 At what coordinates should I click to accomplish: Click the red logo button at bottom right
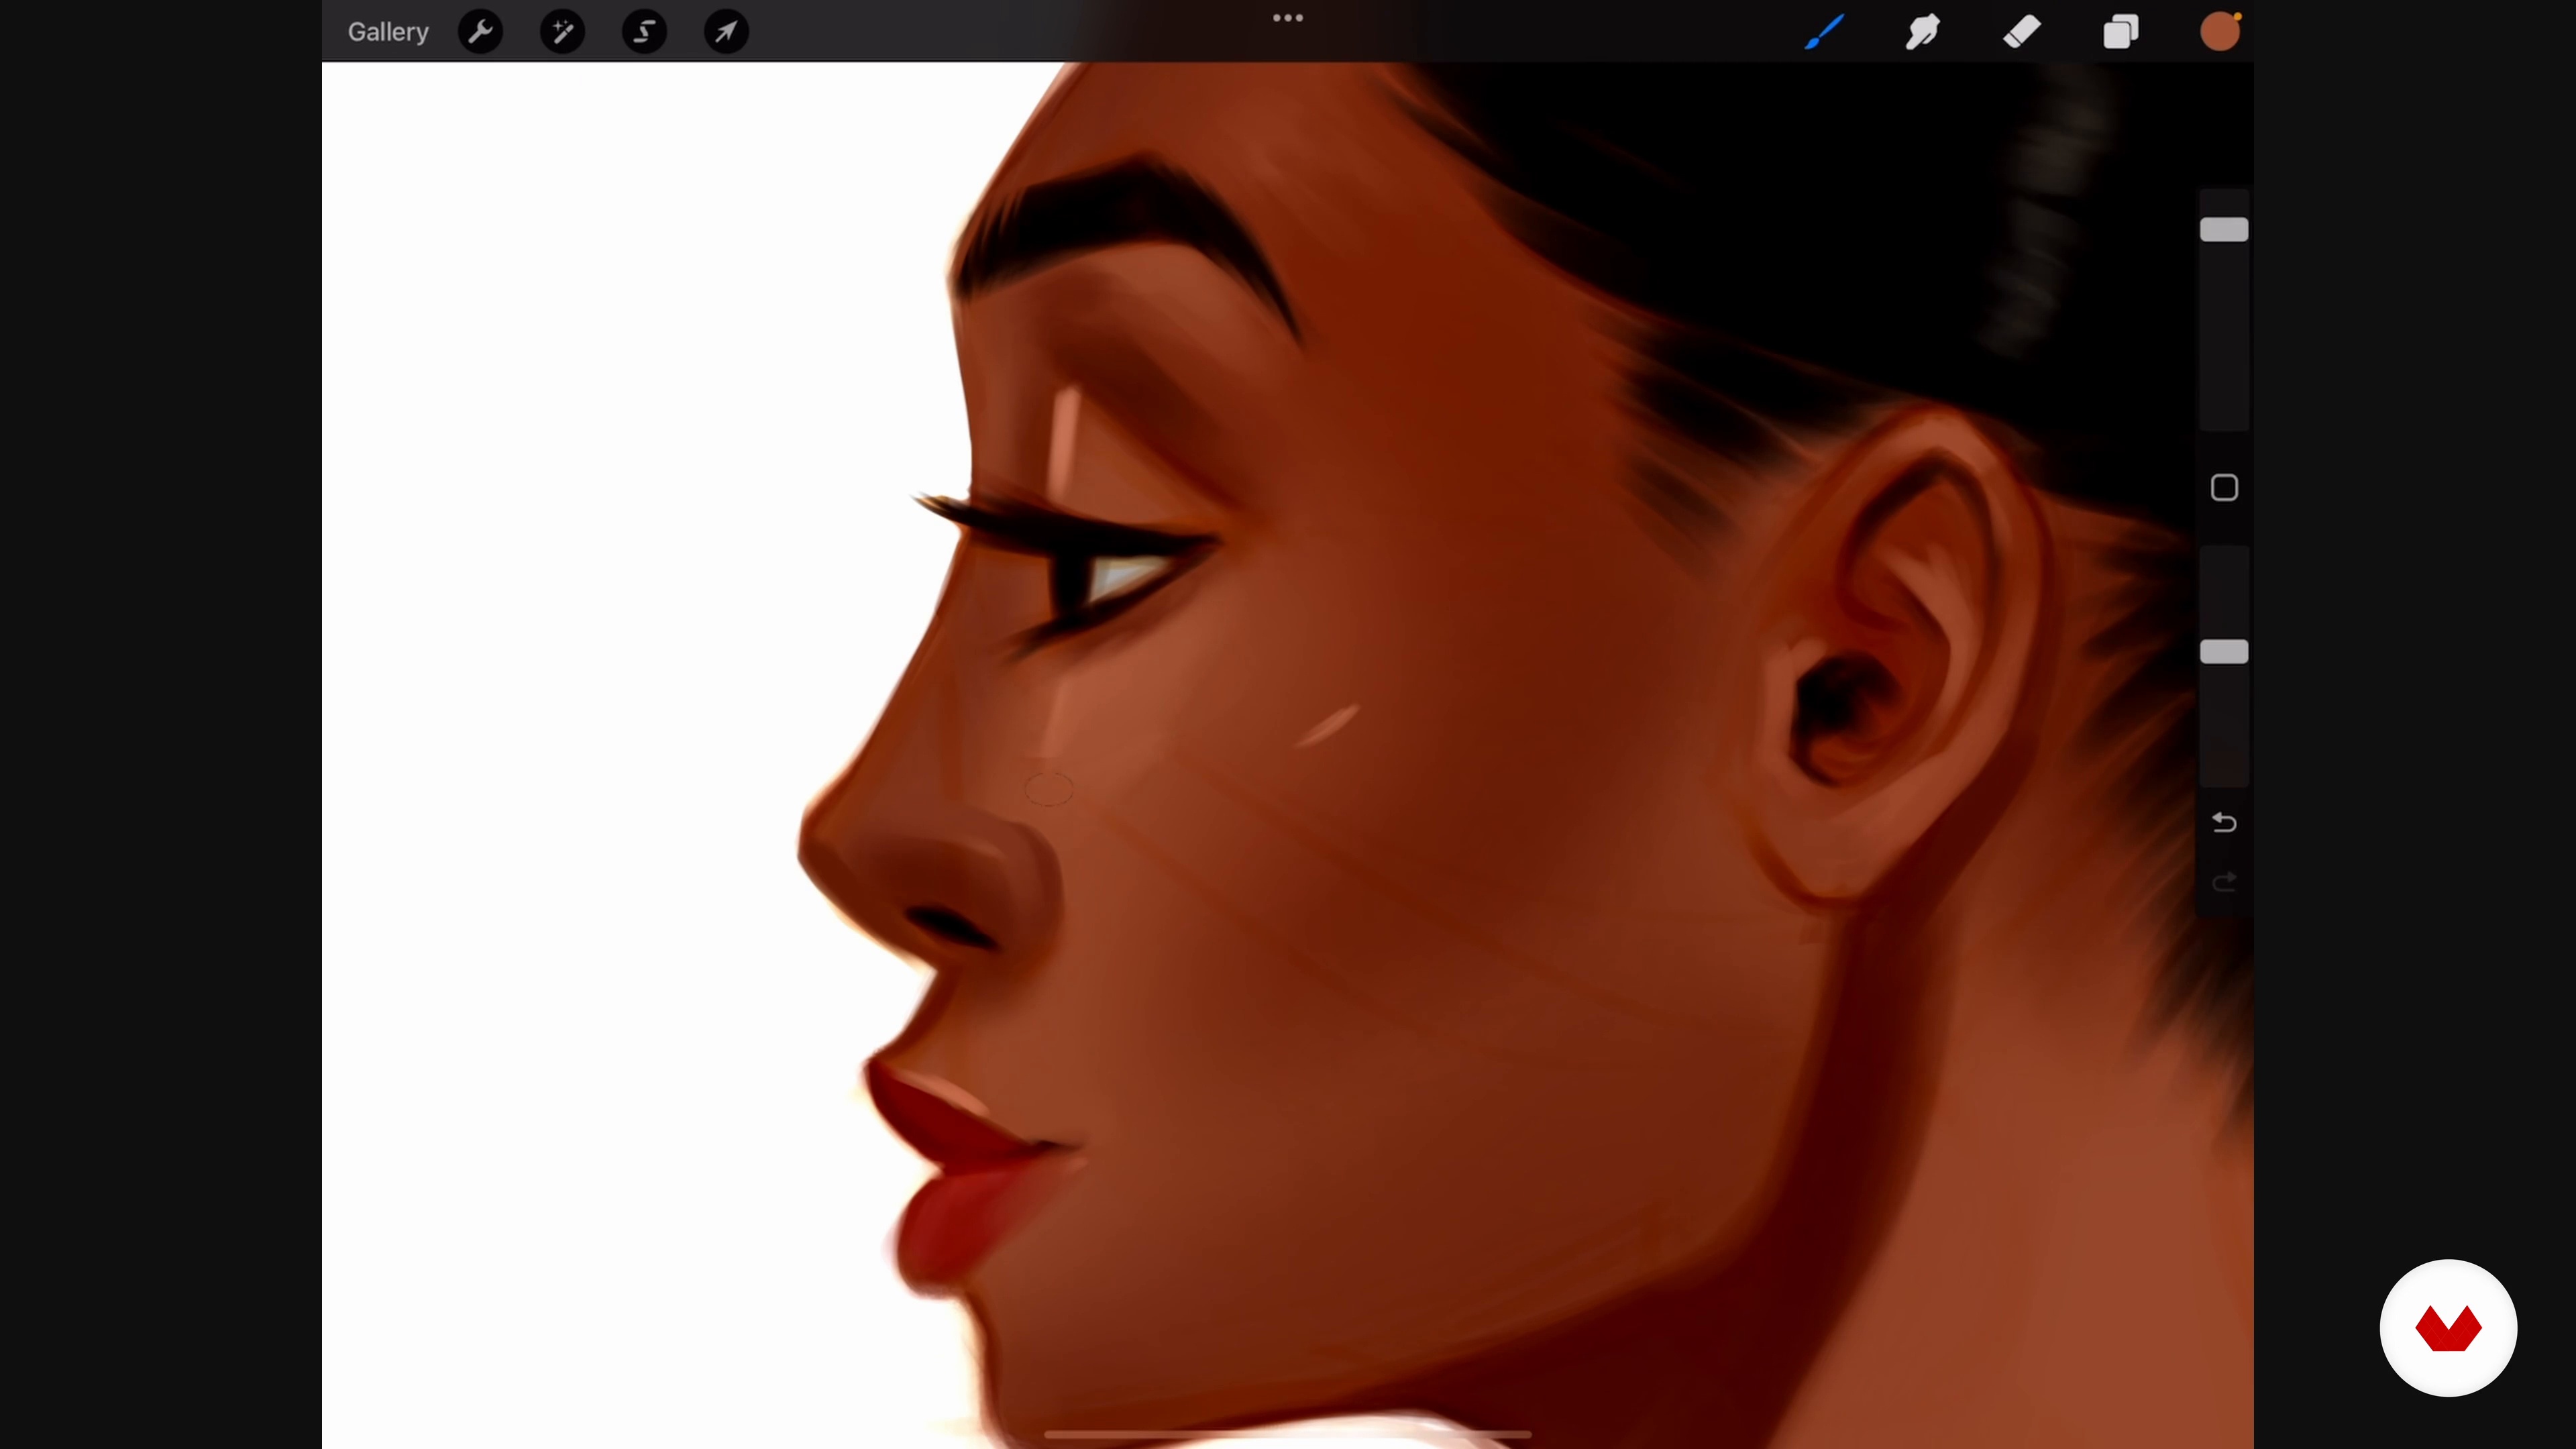pos(2448,1328)
